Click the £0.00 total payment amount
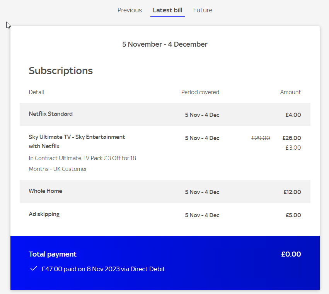The image size is (329, 294). coord(291,254)
